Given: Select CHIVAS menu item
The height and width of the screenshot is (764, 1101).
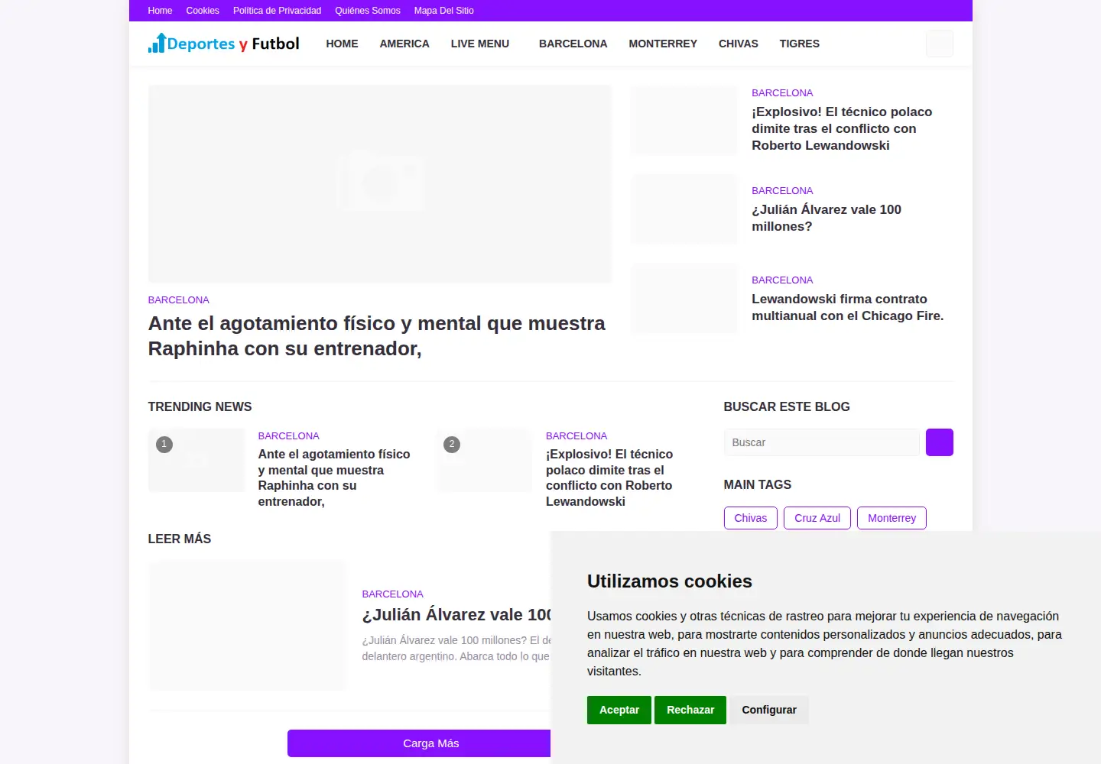Looking at the screenshot, I should pos(739,44).
